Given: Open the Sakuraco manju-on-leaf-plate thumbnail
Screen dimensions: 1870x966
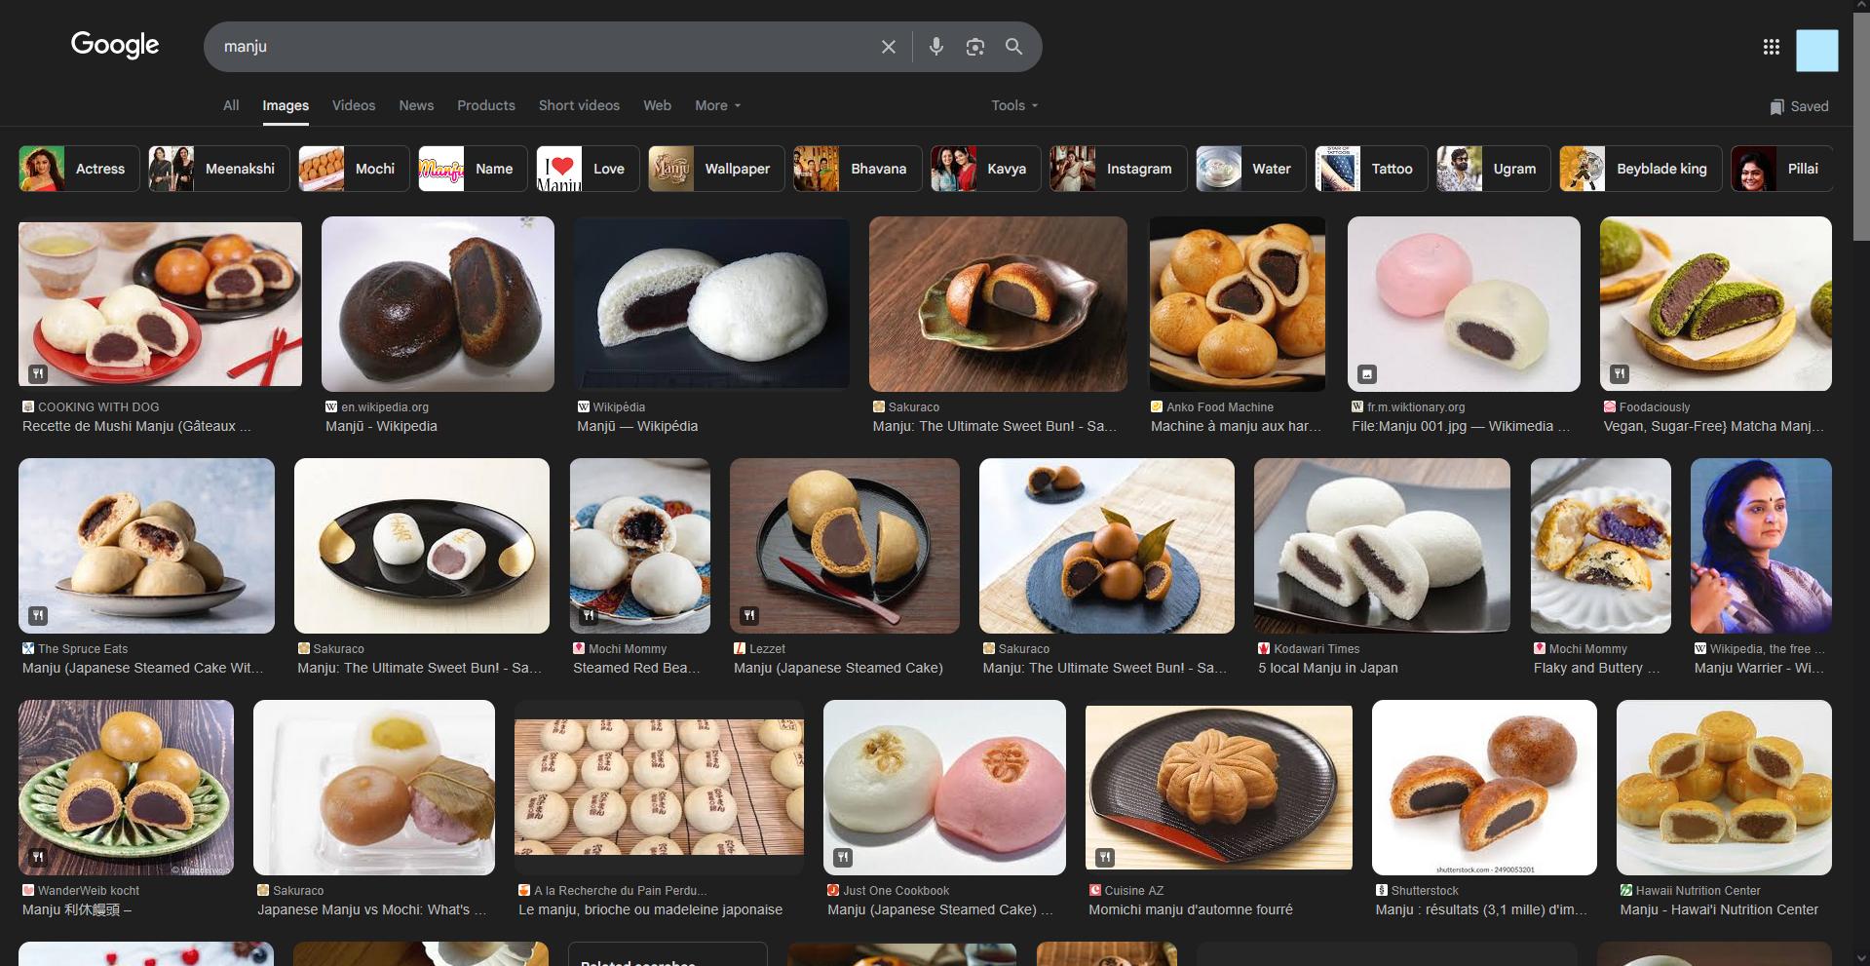Looking at the screenshot, I should [998, 304].
